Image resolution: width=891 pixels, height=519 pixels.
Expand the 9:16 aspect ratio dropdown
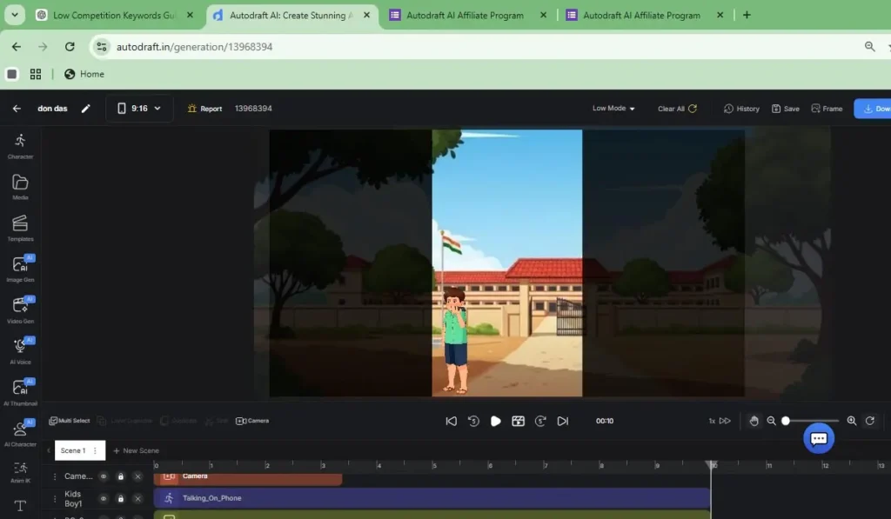[139, 109]
